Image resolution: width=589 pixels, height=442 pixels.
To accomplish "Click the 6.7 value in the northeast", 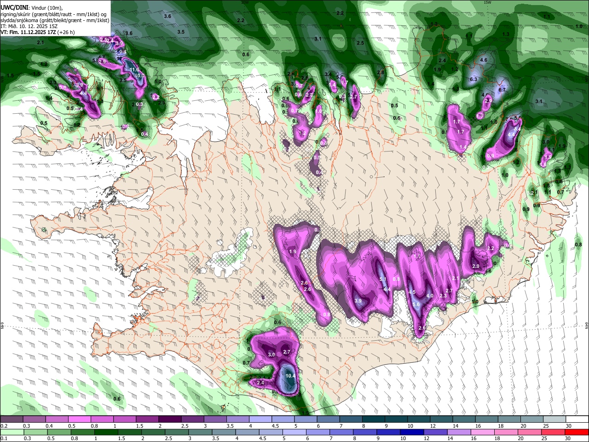I will [502, 90].
